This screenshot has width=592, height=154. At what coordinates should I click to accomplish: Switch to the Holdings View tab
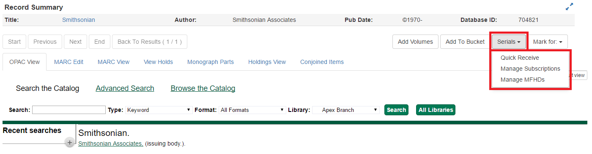click(267, 62)
